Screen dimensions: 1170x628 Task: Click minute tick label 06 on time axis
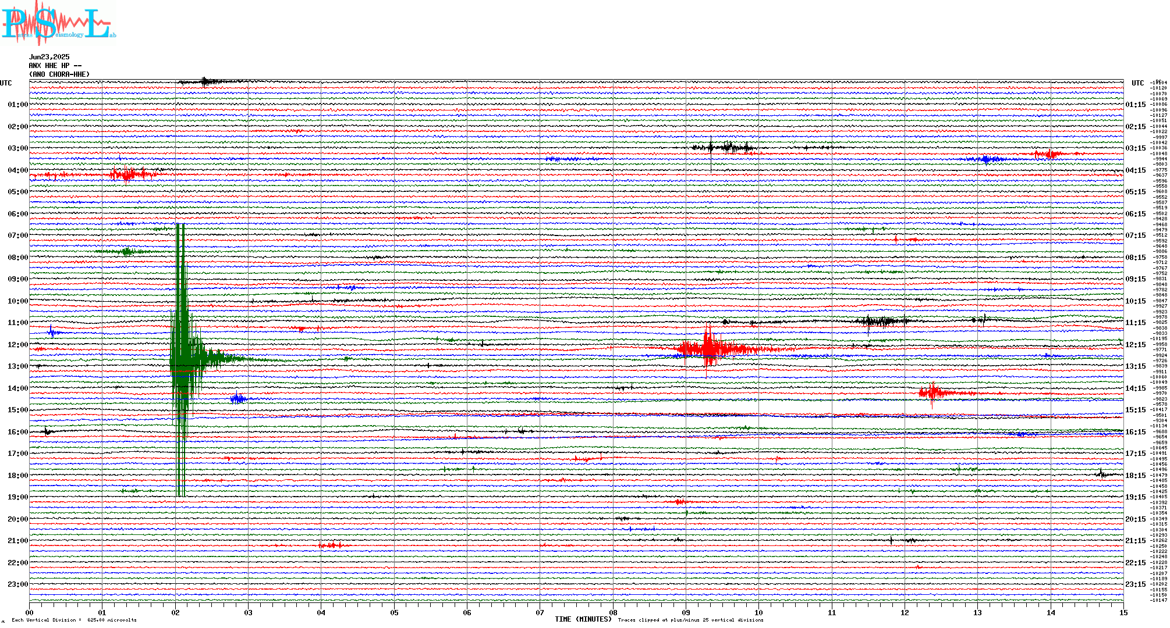(x=467, y=612)
